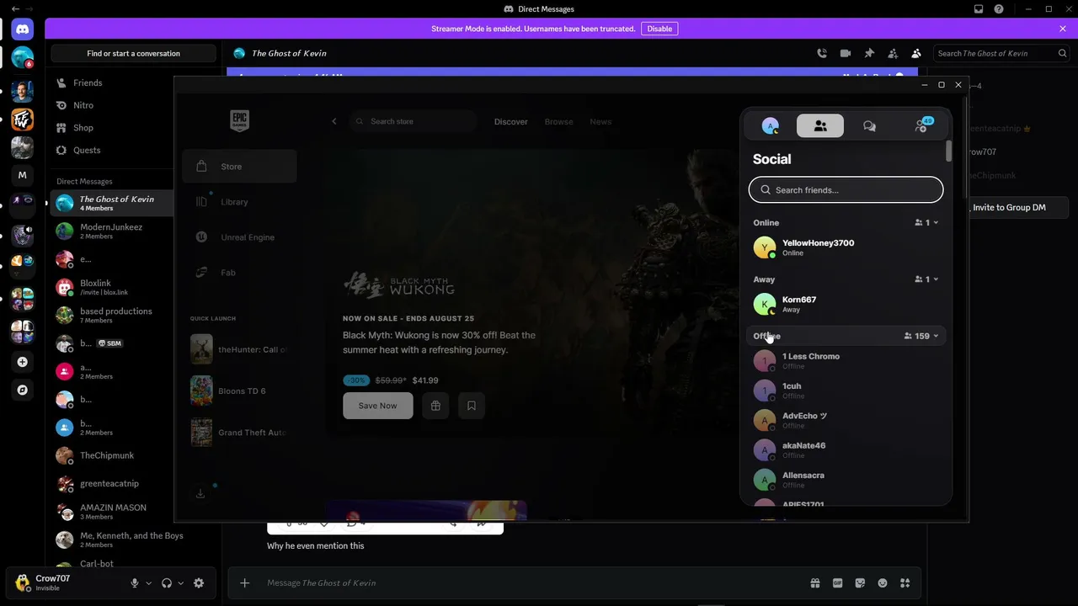Viewport: 1078px width, 606px height.
Task: Open Discord's Discover servers compass
Action: pos(23,390)
